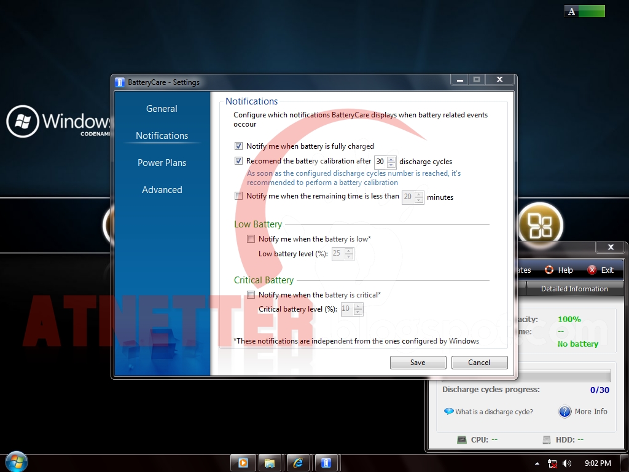Open 'What is a discharge cycle?' link

[494, 412]
